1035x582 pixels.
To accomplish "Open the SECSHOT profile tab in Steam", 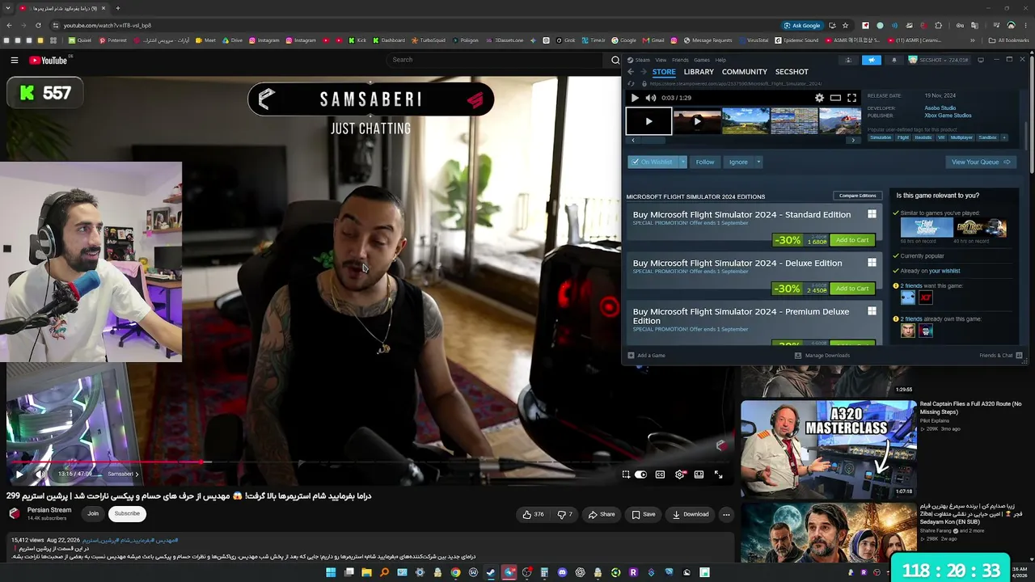I will 792,72.
